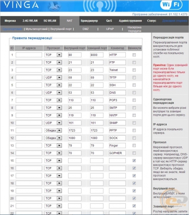Click firmware version text 81.102.1.4370
The image size is (189, 215).
(178, 14)
